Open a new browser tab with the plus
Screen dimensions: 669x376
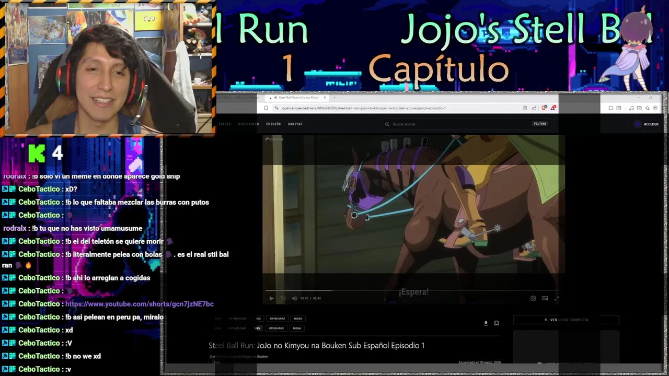(334, 98)
